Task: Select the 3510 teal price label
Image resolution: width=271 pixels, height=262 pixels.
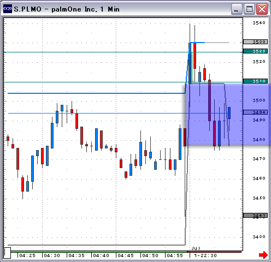Action: click(255, 81)
